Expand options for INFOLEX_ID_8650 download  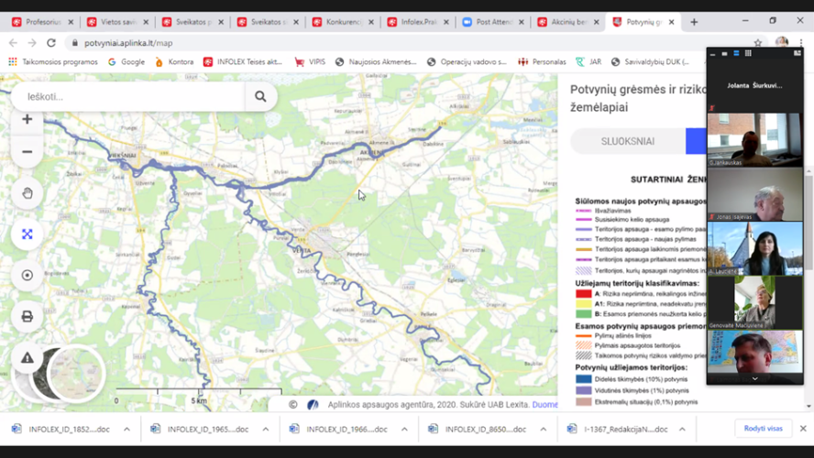point(543,430)
